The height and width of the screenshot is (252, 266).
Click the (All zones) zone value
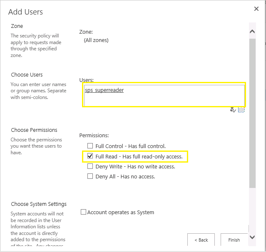(x=96, y=40)
